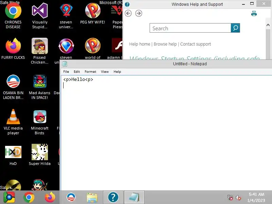Focus the Help Search input field
The height and width of the screenshot is (204, 272).
pos(190,28)
